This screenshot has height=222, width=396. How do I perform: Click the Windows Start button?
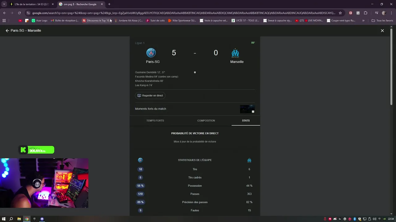tap(4, 219)
